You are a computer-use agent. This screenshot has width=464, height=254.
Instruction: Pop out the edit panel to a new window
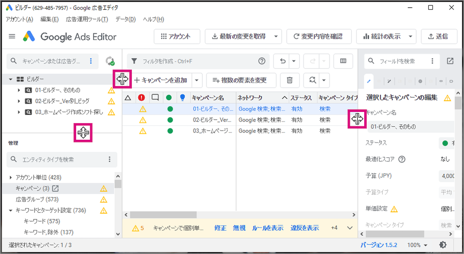(x=450, y=61)
